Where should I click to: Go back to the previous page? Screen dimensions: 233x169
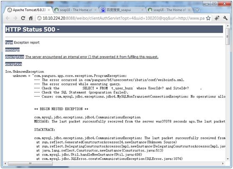(x=8, y=18)
